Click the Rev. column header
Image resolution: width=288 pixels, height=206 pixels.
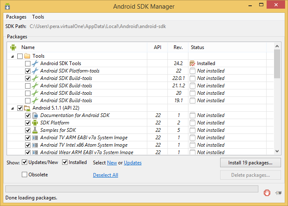pos(178,47)
